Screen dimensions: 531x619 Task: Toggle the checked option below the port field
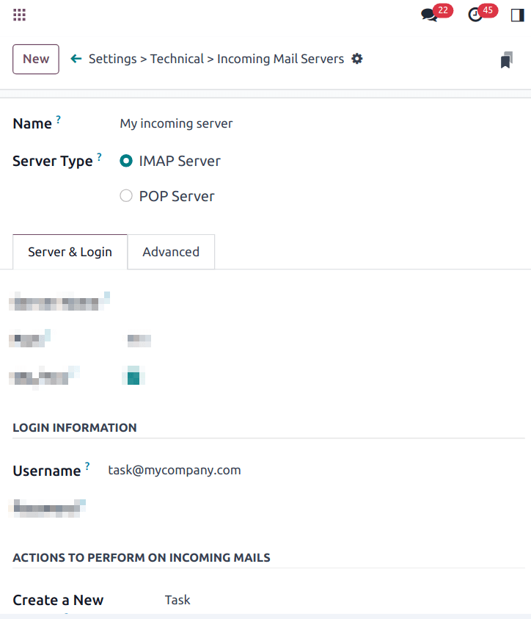point(133,376)
